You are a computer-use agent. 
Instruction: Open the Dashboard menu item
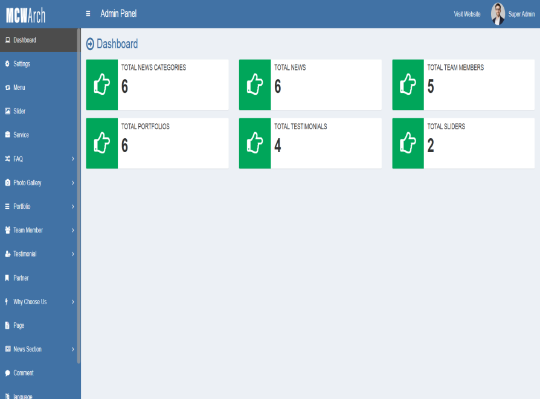click(25, 40)
